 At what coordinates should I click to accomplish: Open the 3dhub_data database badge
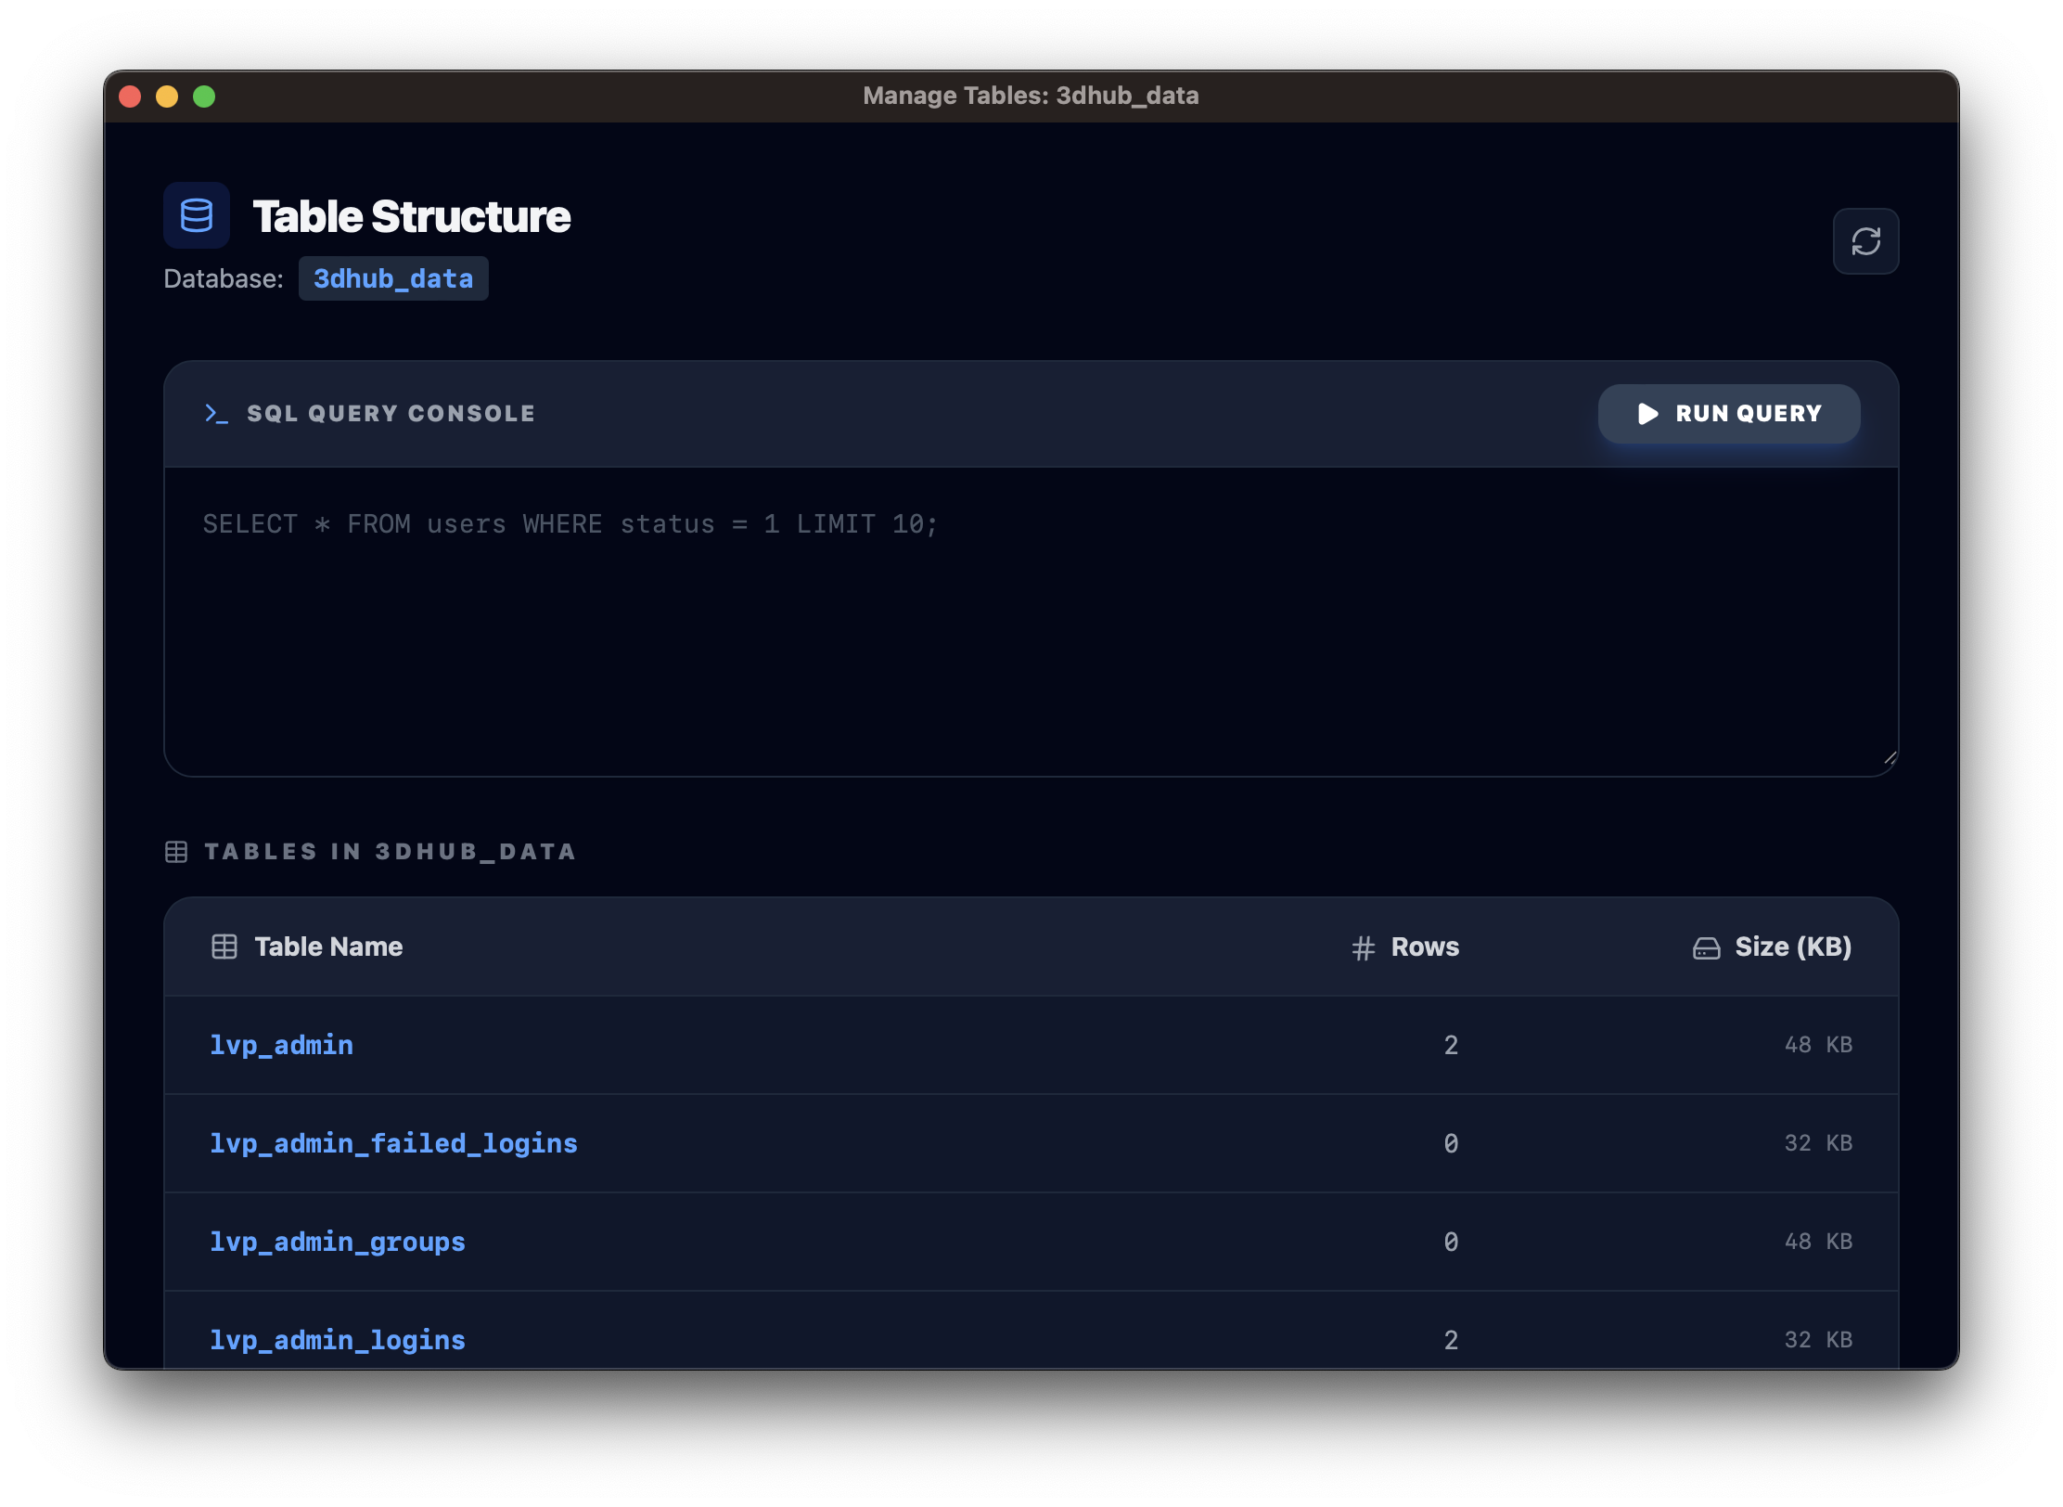[x=393, y=277]
